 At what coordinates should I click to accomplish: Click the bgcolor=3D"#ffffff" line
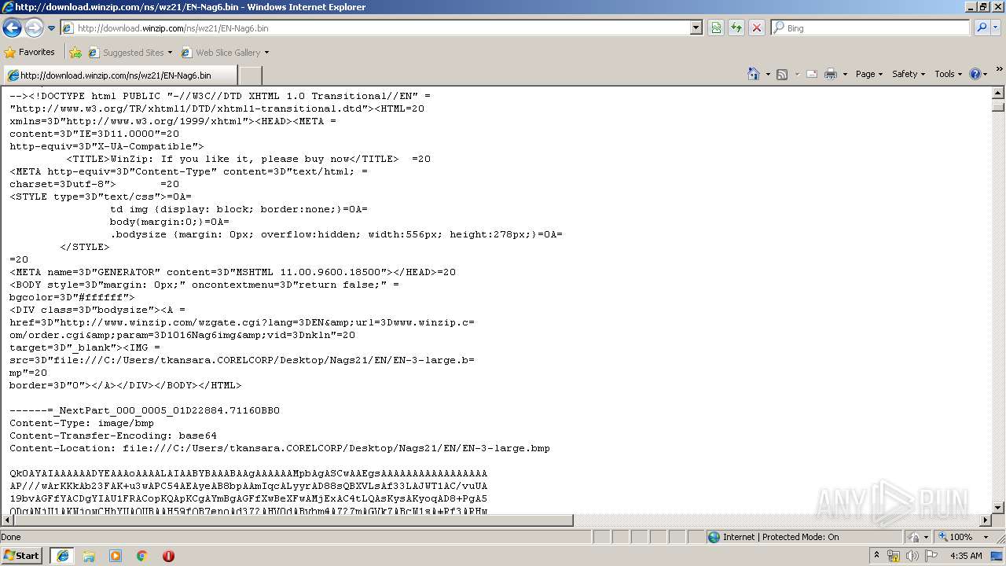pyautogui.click(x=72, y=297)
